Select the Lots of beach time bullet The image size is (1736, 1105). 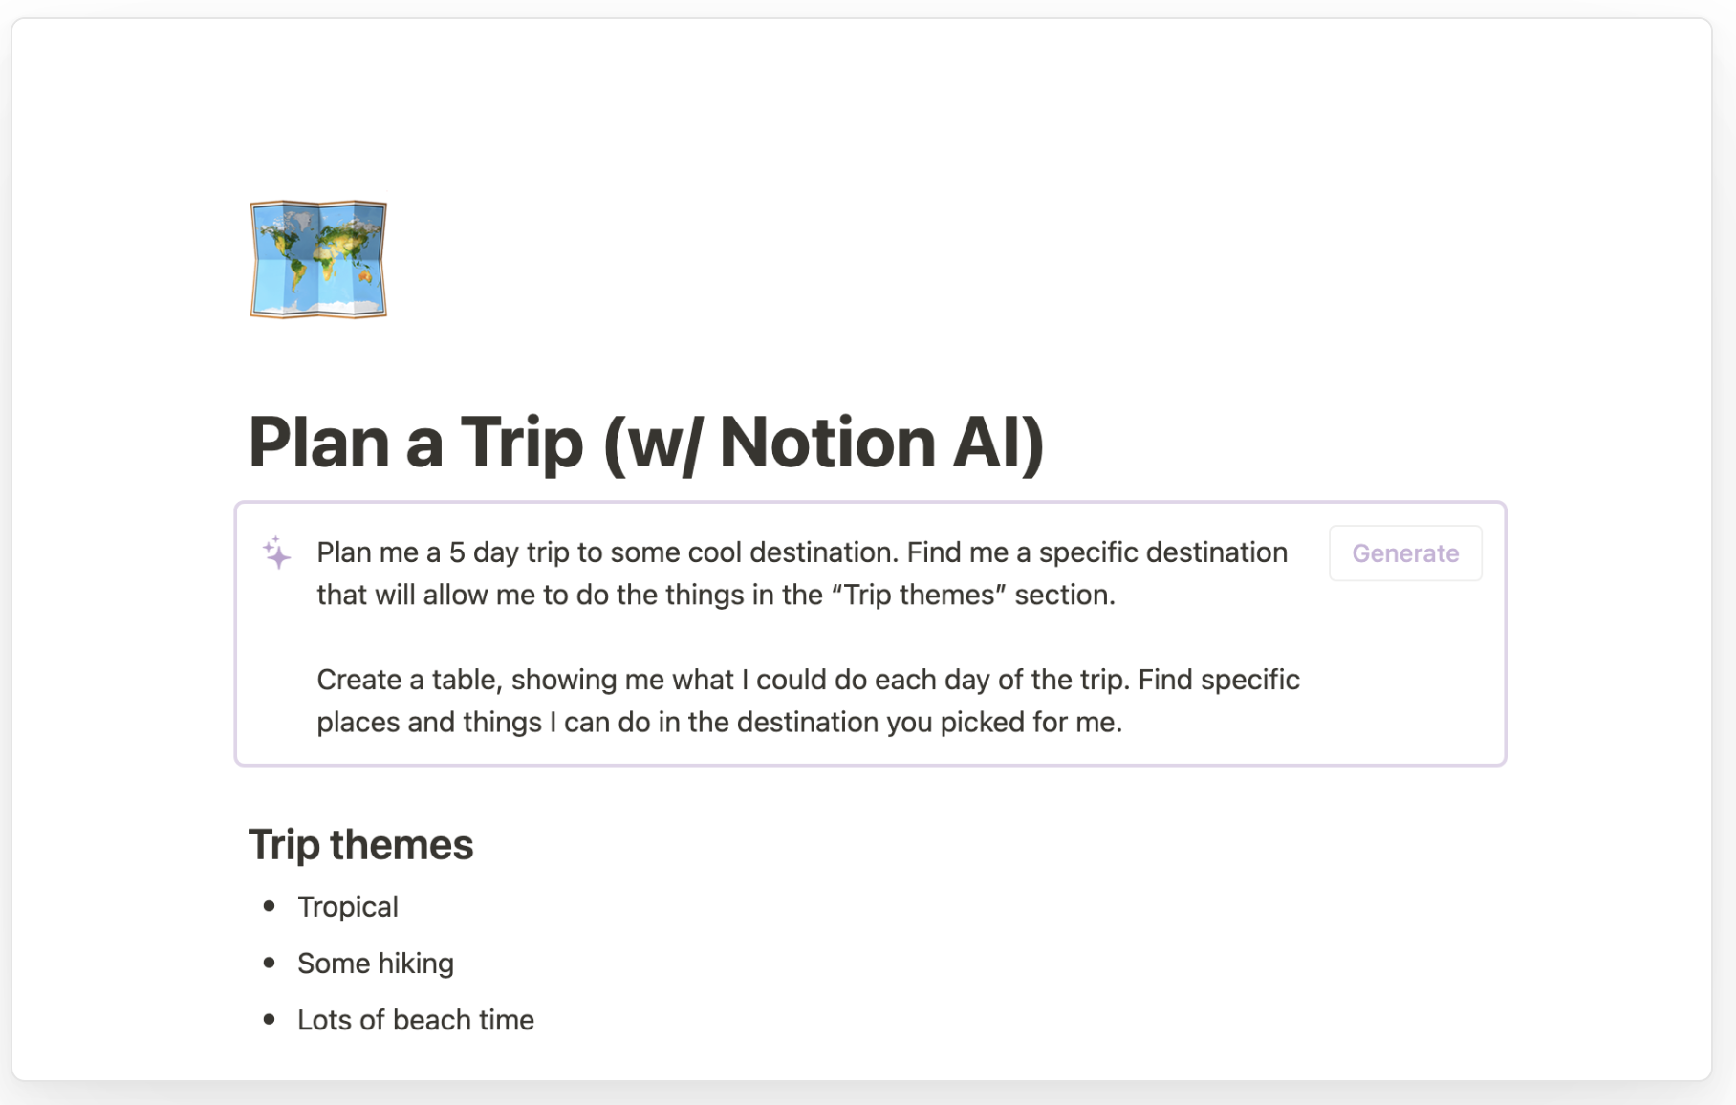415,1020
